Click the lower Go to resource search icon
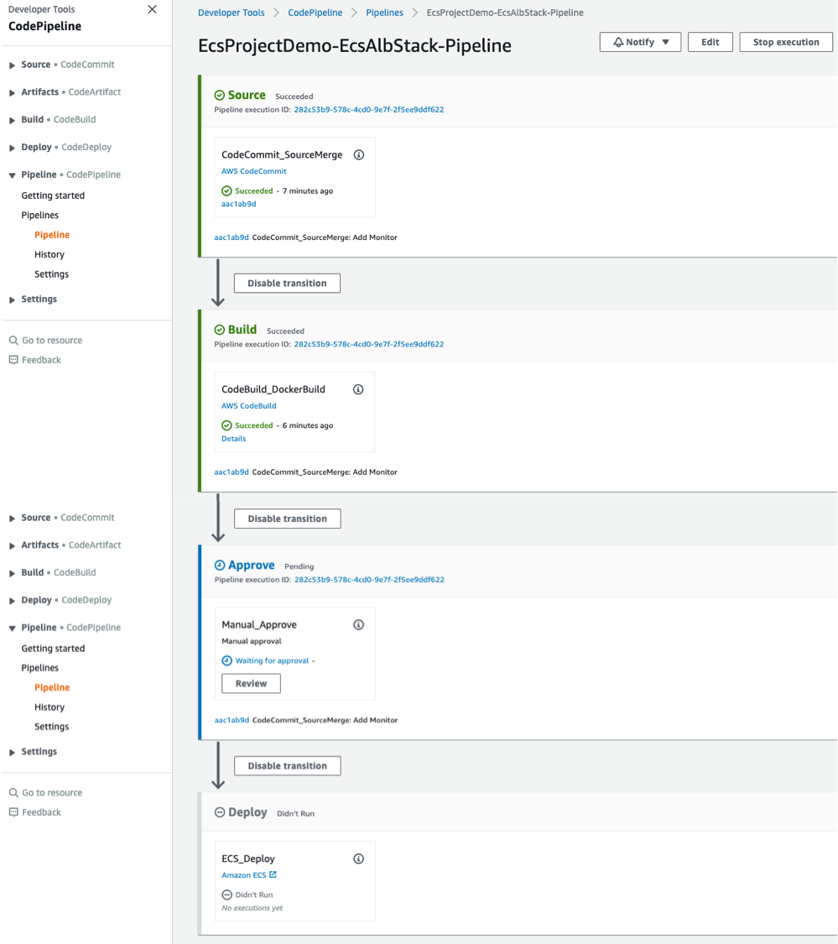 pyautogui.click(x=13, y=793)
